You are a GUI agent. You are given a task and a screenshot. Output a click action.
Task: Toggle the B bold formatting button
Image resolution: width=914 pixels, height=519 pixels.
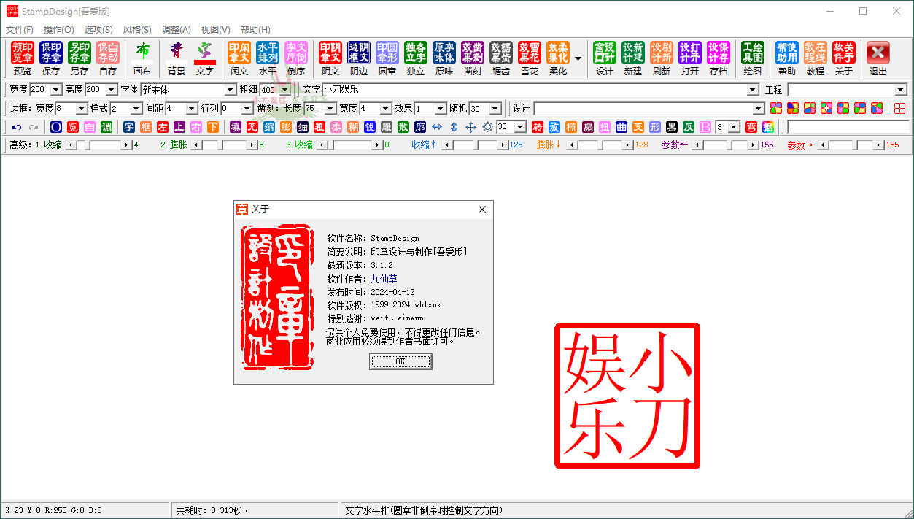pos(704,126)
